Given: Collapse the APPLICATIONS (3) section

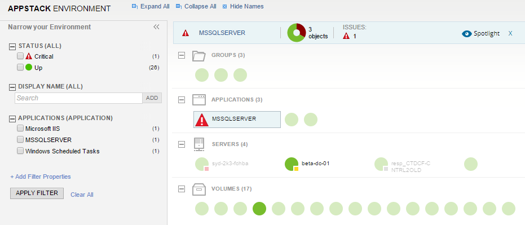Looking at the screenshot, I should click(182, 100).
